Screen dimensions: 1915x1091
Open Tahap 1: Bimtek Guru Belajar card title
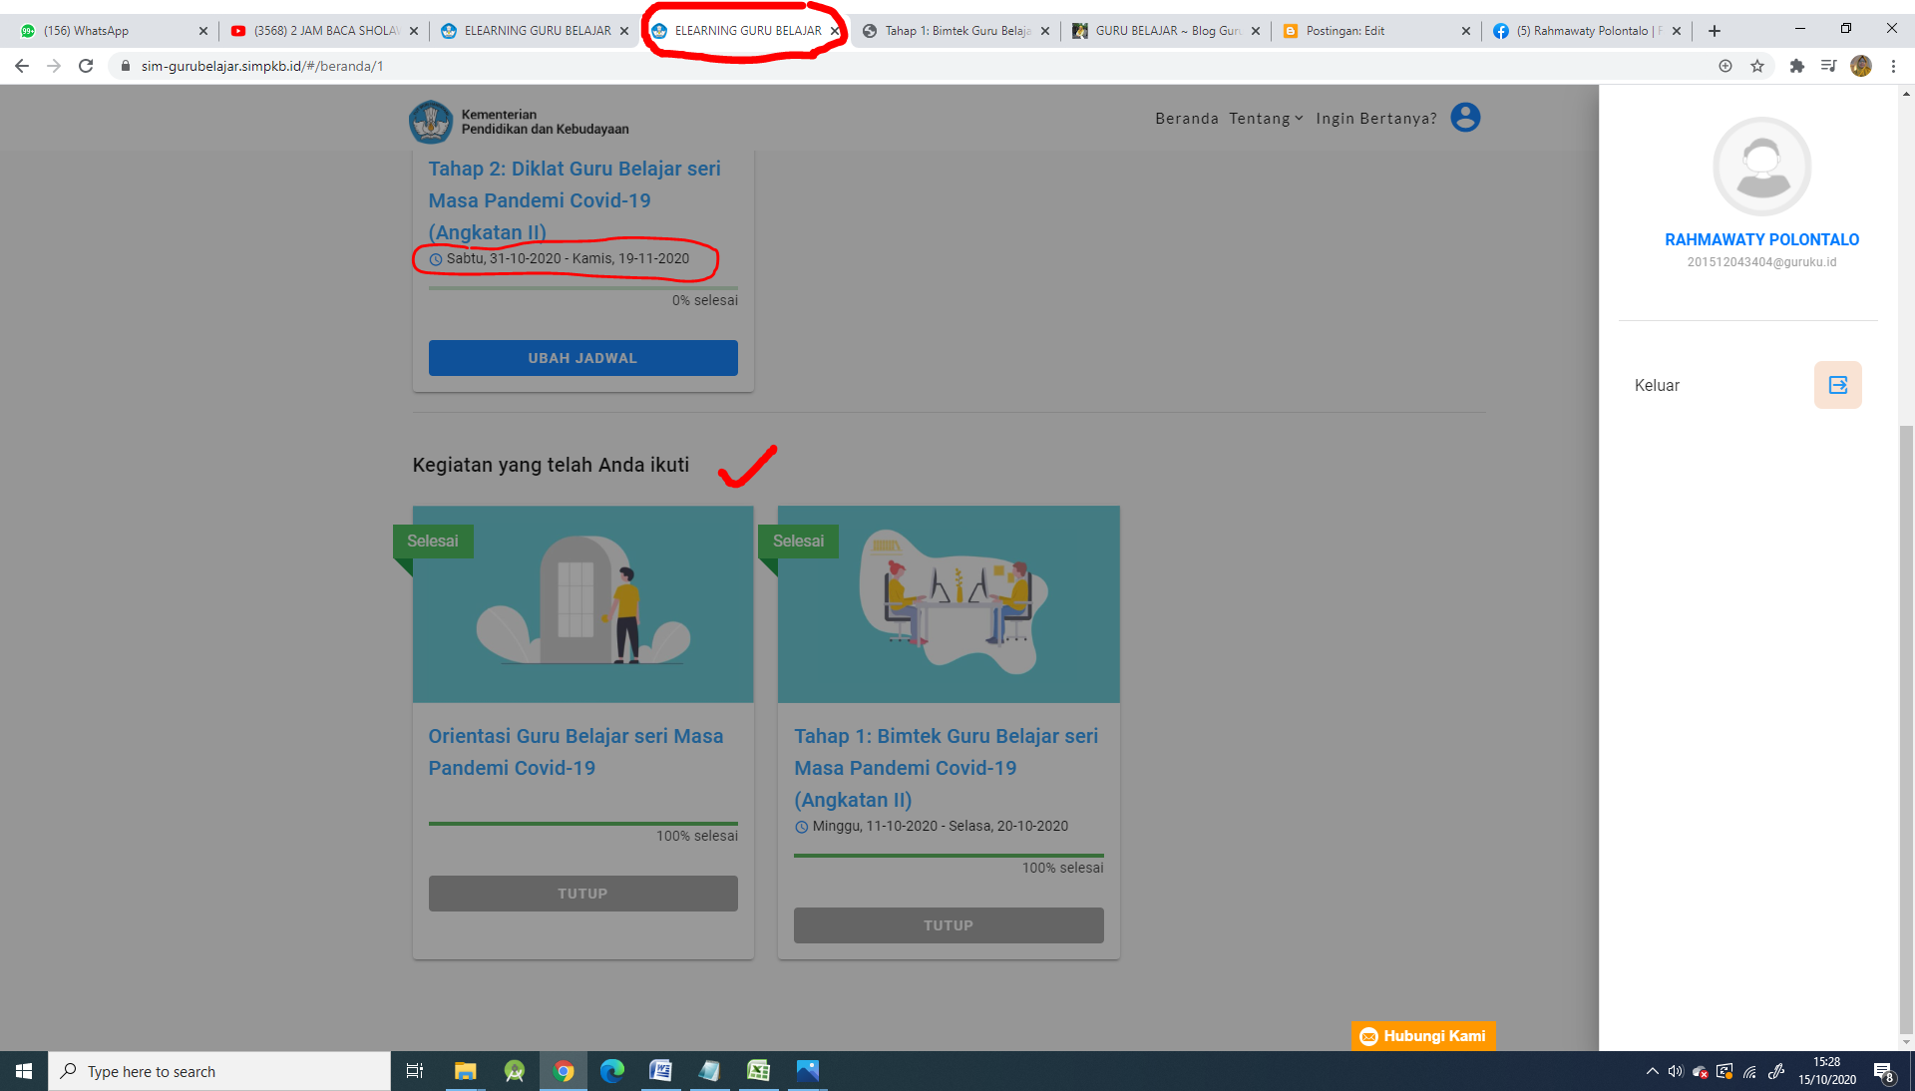(x=947, y=768)
